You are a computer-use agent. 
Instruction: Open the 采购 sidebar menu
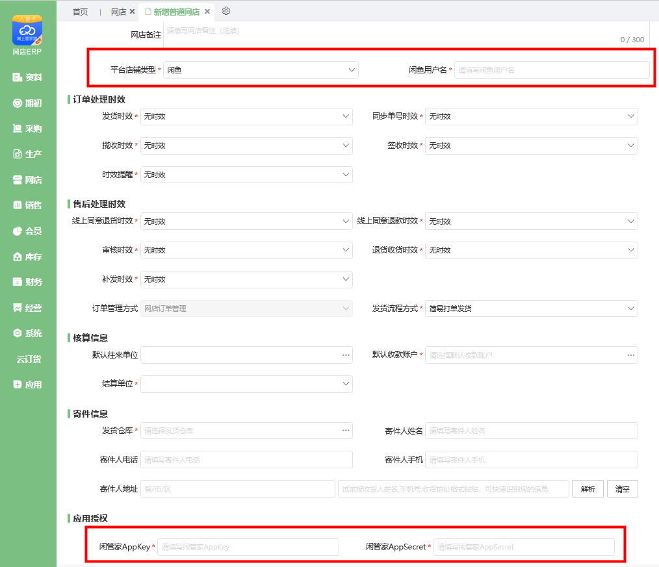(x=28, y=129)
